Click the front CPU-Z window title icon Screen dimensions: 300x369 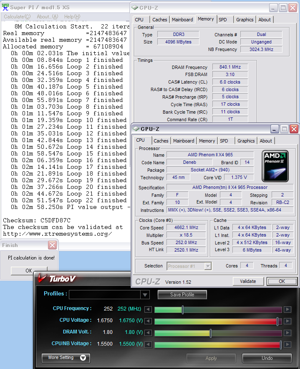pyautogui.click(x=136, y=129)
